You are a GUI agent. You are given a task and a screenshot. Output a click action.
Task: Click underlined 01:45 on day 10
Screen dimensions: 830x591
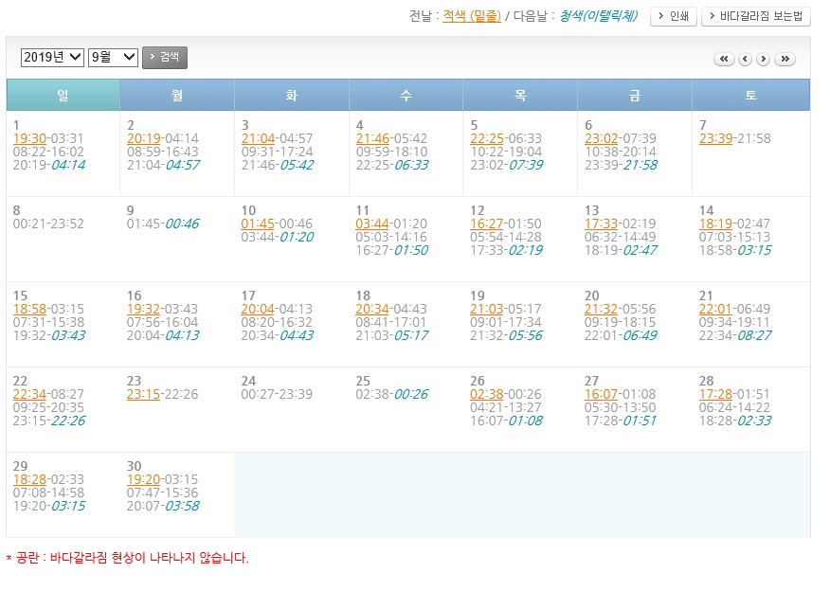pos(258,224)
